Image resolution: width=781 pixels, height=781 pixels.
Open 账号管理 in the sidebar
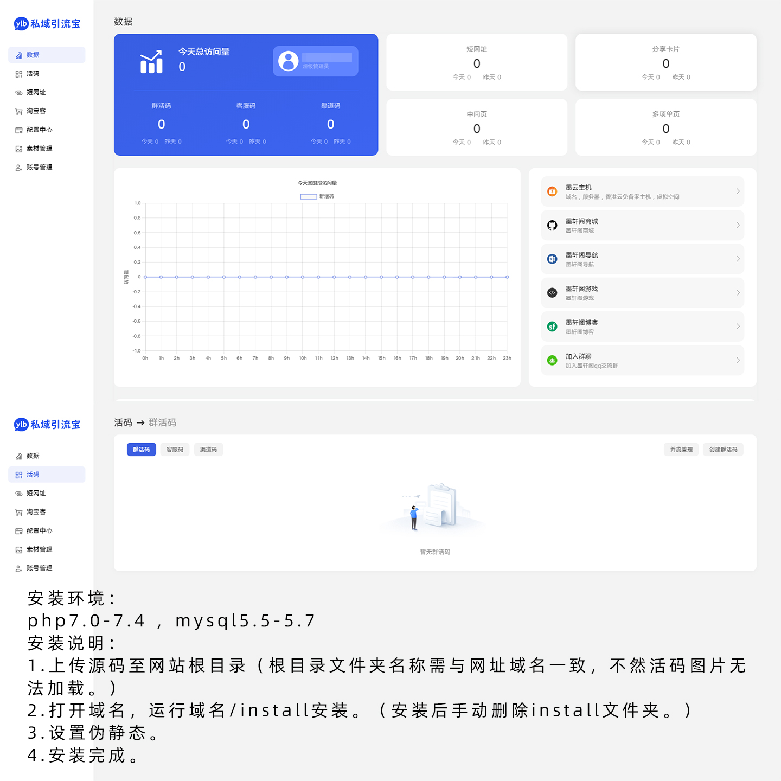point(39,167)
